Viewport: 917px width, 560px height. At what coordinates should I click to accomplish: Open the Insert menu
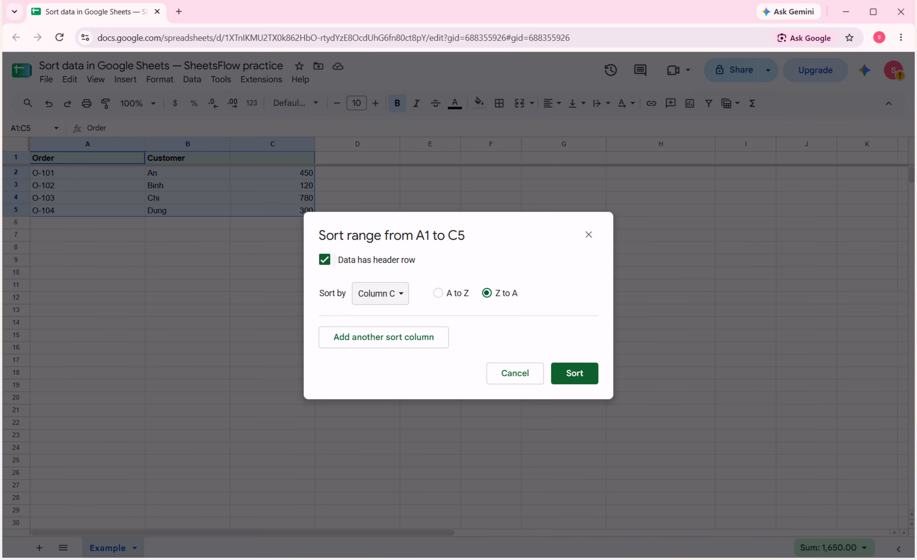125,79
